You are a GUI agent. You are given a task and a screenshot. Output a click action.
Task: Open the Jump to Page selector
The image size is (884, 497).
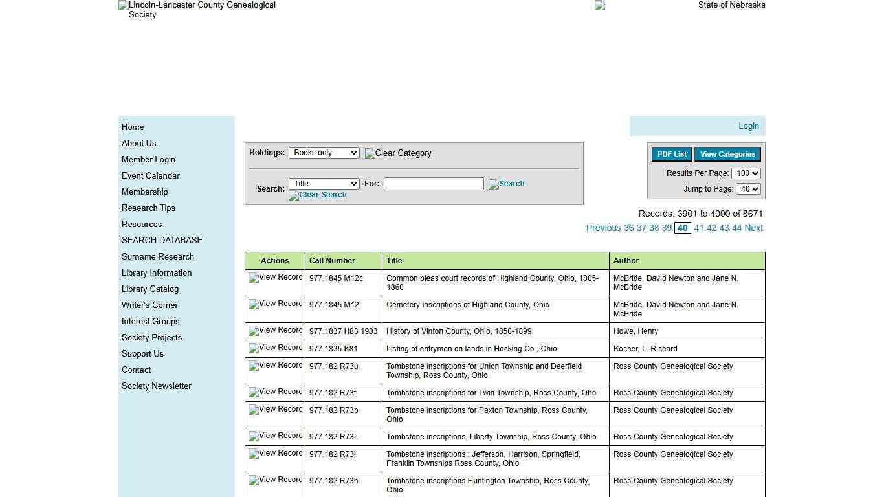748,189
